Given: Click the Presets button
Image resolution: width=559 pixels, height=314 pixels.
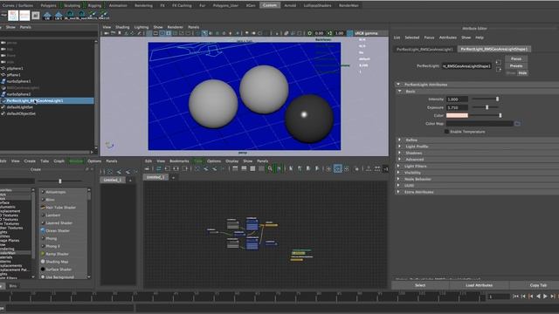Looking at the screenshot, I should [x=516, y=66].
